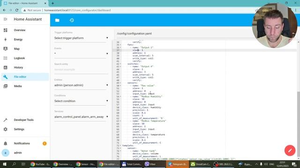The width and height of the screenshot is (300, 168).
Task: Go to Logbook in the sidebar
Action: pyautogui.click(x=19, y=58)
